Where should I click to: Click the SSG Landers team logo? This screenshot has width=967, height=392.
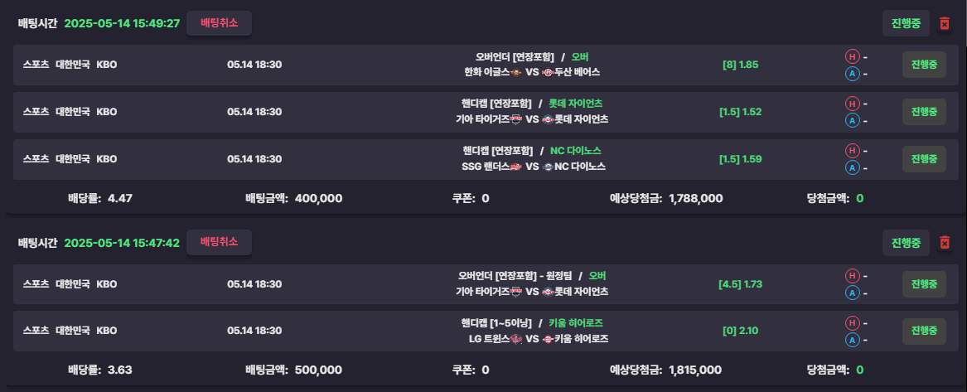click(x=516, y=167)
